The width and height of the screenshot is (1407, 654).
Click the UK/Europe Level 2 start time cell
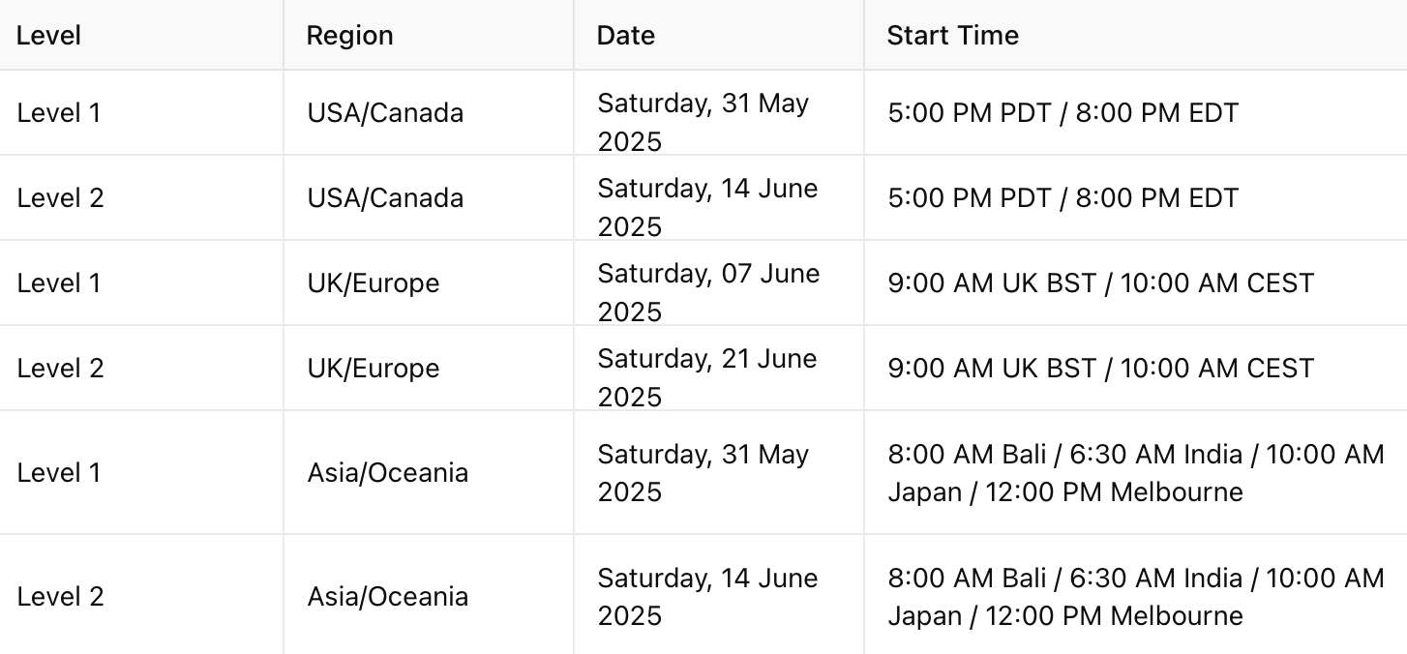tap(1100, 369)
